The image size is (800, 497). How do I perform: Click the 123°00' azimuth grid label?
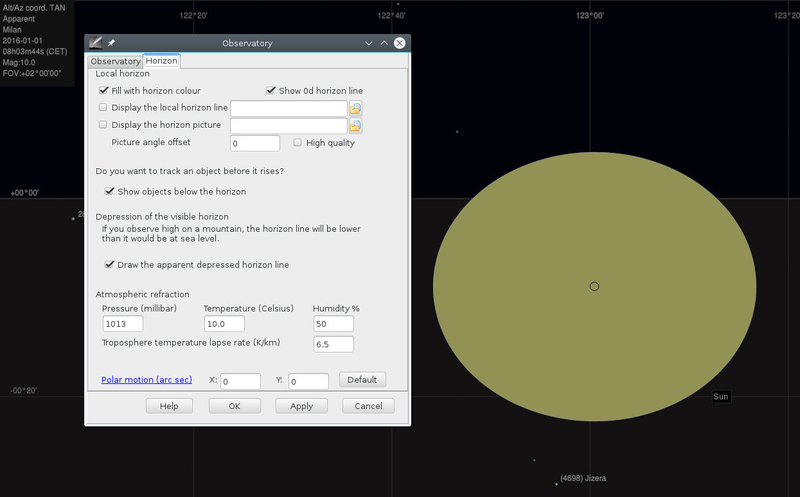pos(590,16)
